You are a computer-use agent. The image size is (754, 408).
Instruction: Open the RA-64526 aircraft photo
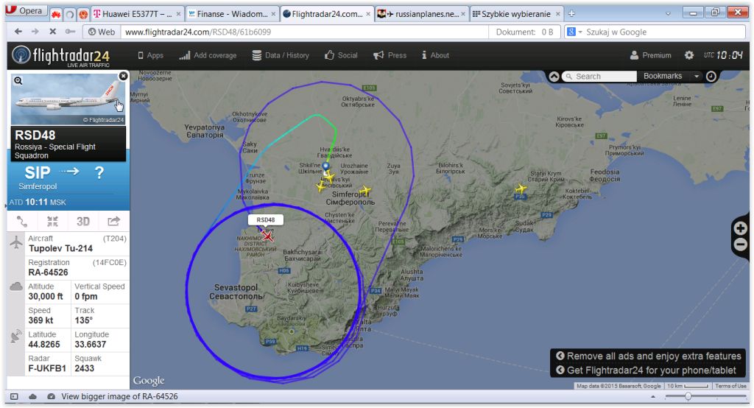click(x=68, y=99)
